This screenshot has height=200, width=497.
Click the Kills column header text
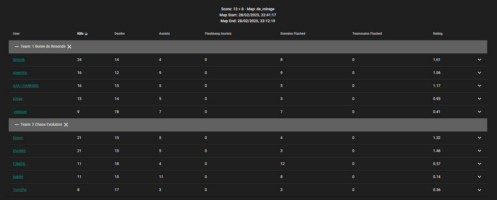[80, 33]
